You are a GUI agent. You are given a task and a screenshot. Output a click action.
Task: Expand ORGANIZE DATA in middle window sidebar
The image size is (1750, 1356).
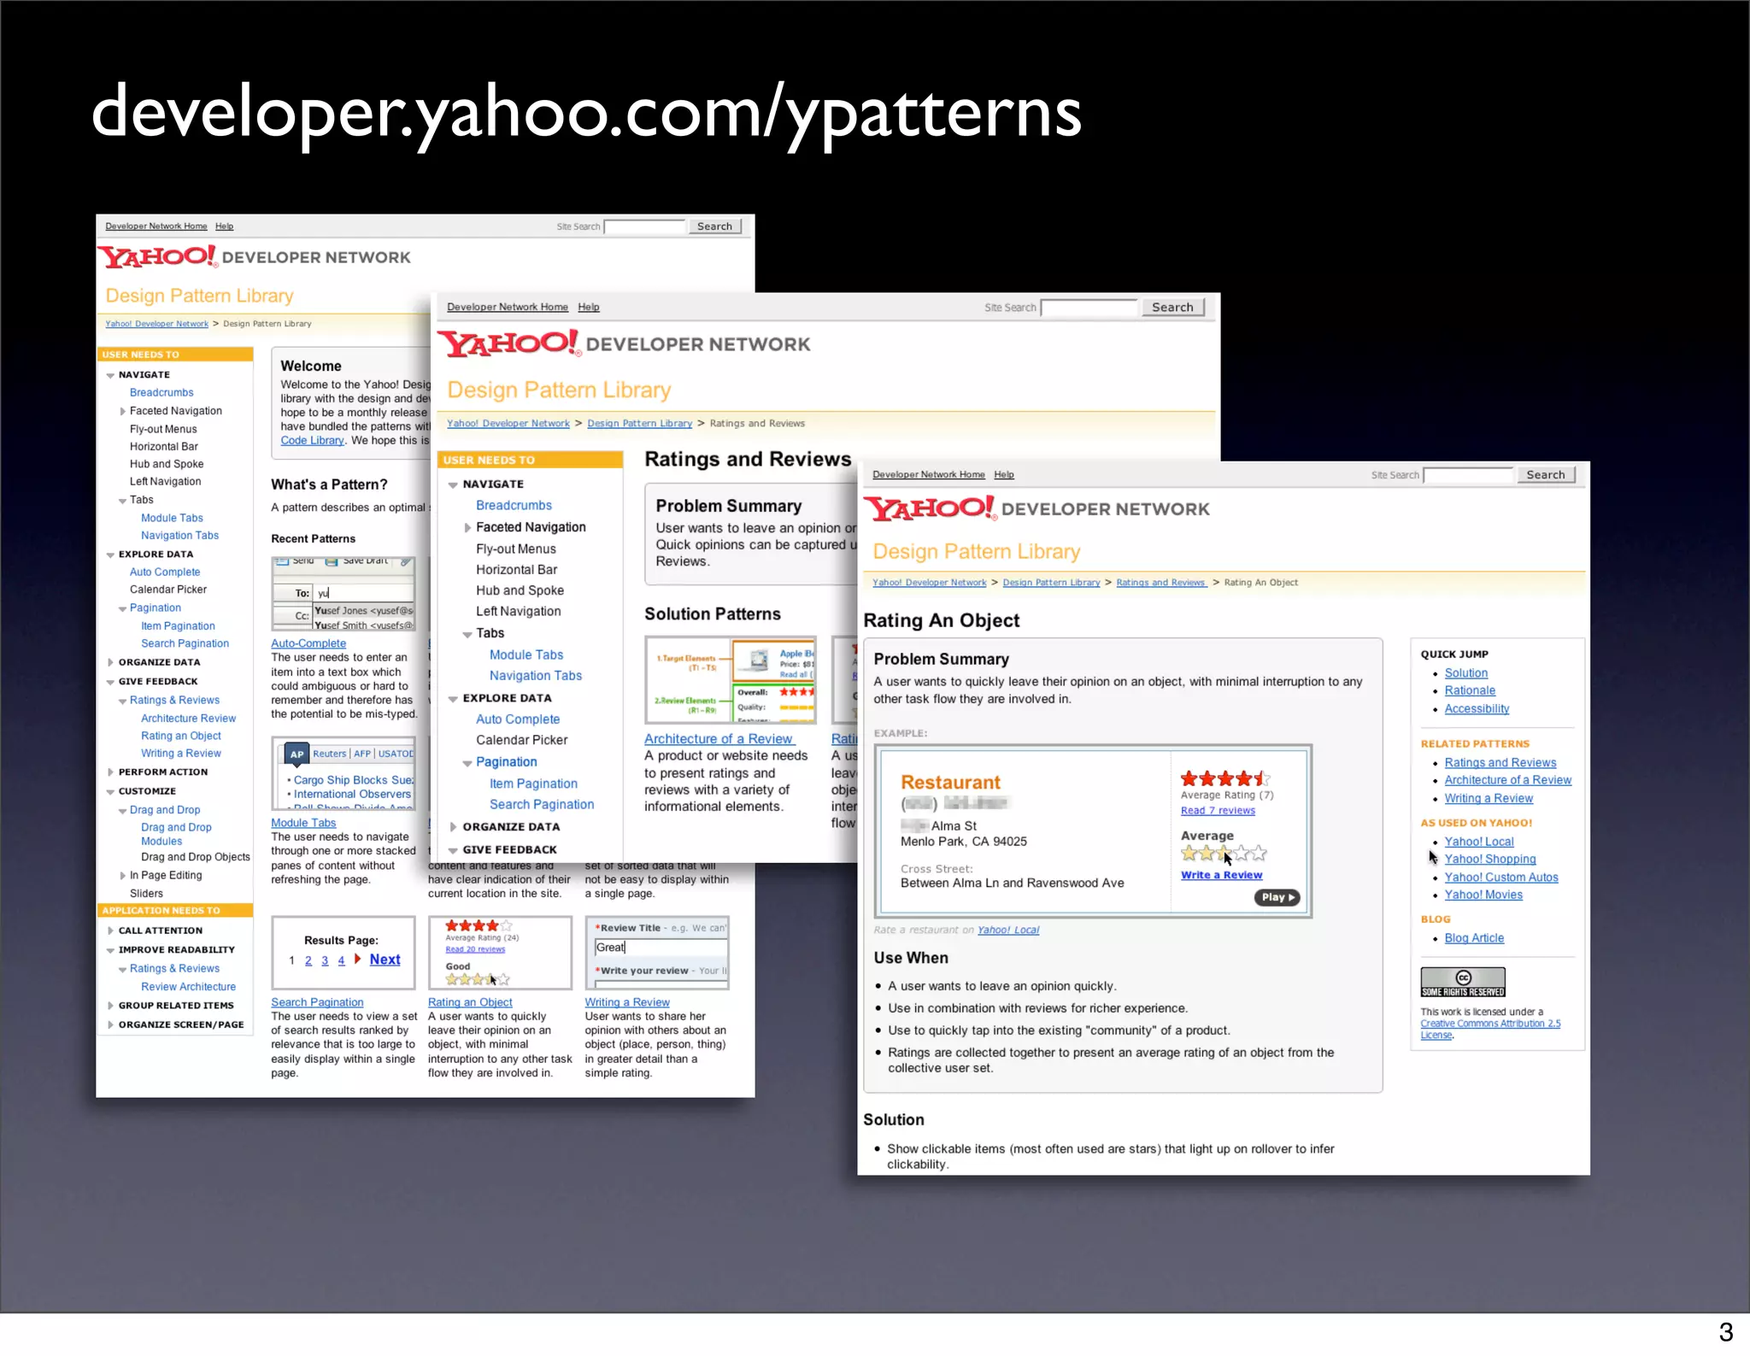453,827
